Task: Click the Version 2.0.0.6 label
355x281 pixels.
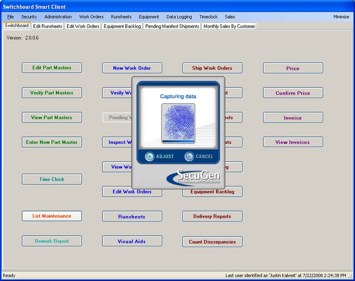Action: coord(23,38)
